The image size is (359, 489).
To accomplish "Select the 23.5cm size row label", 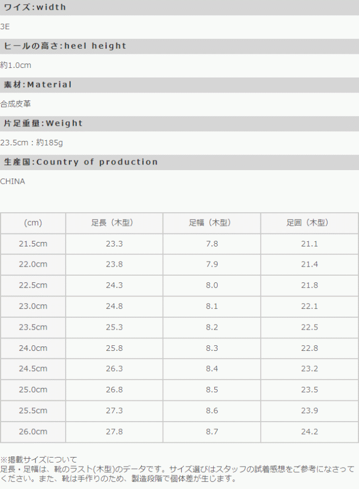I will pyautogui.click(x=33, y=327).
